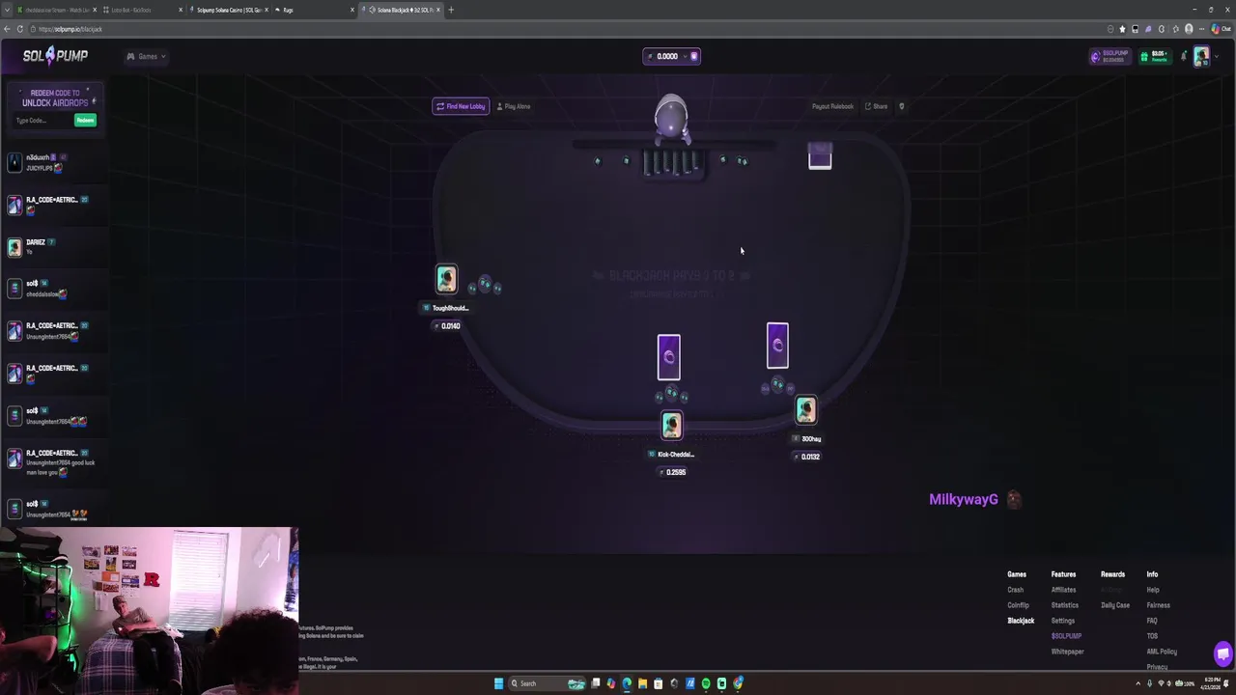The image size is (1236, 695).
Task: Open the Payout Rulebook
Action: click(x=832, y=106)
